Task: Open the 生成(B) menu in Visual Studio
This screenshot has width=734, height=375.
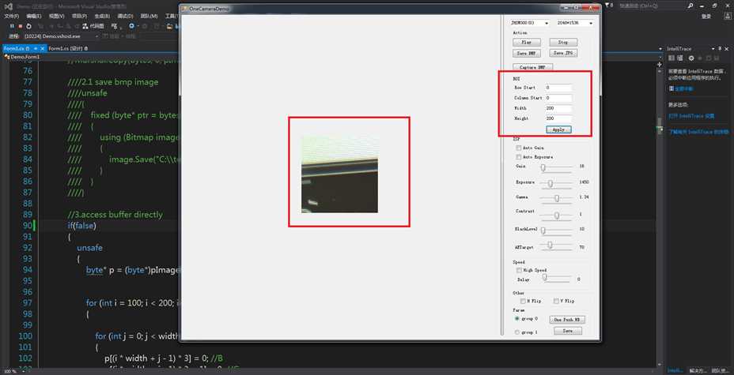Action: pos(101,17)
